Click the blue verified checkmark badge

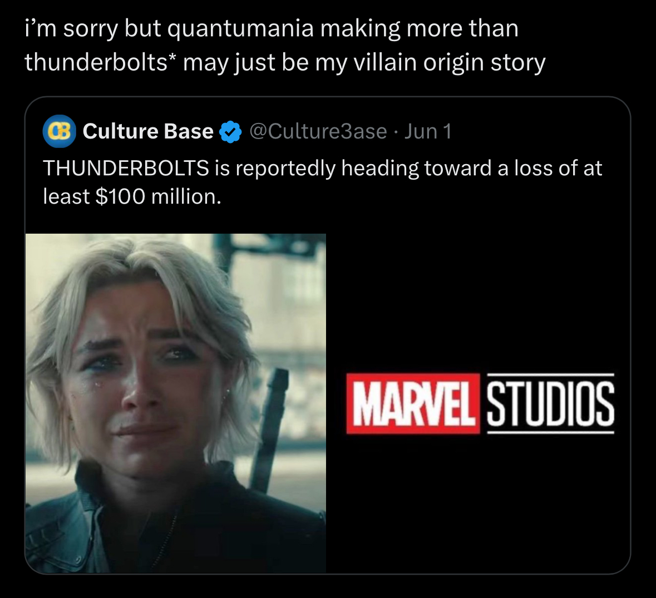tap(230, 132)
